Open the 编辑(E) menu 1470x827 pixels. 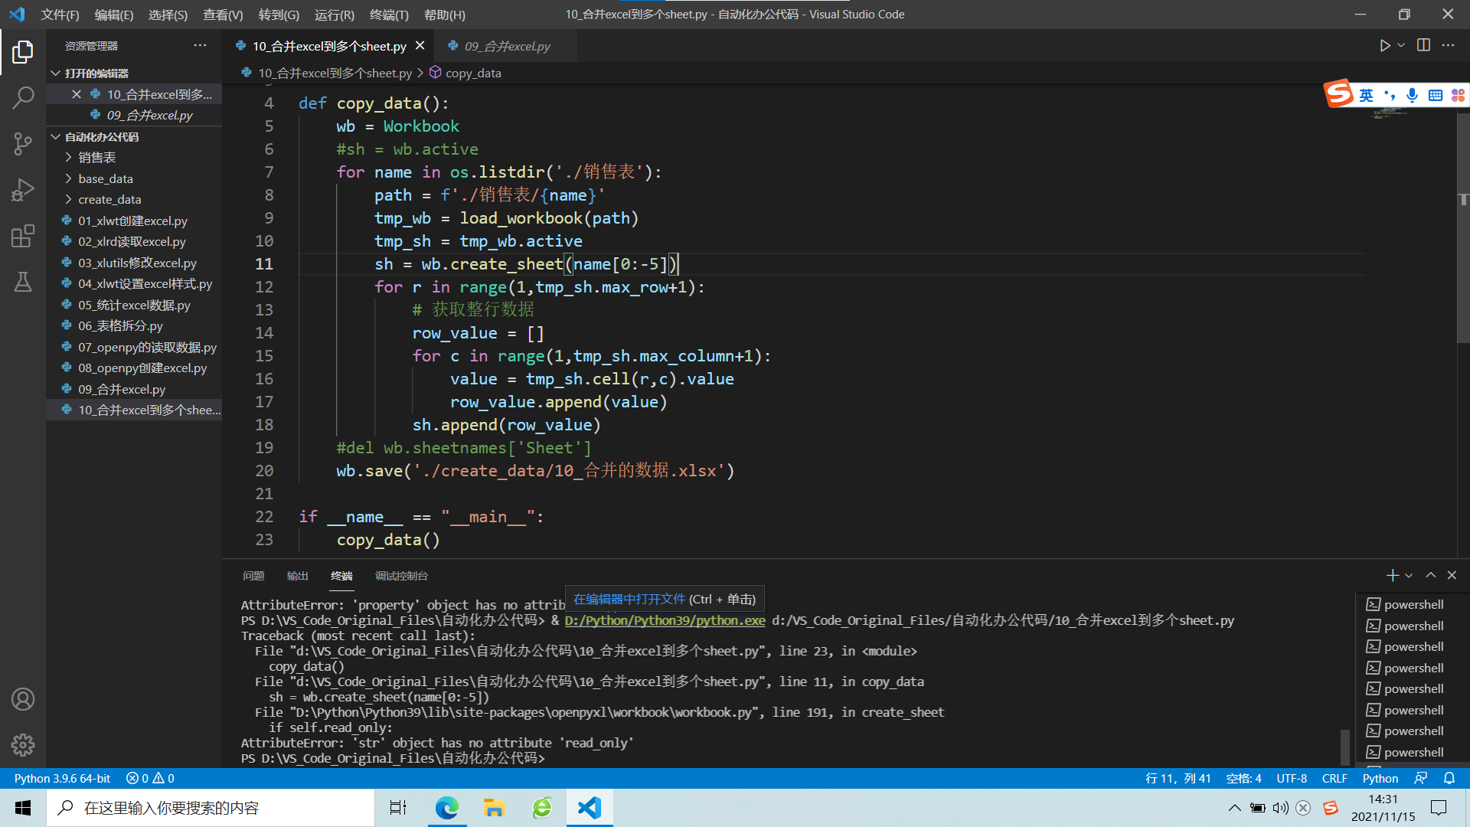coord(114,15)
